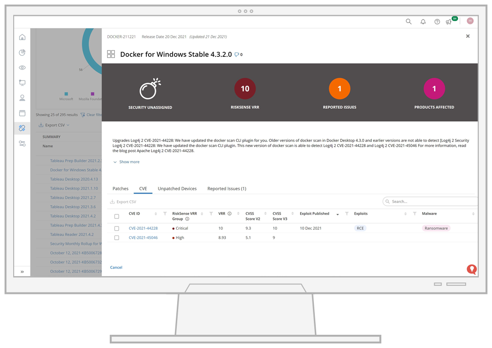Expand the sidebar with double chevron
Screen dimensions: 492x348
coord(22,272)
